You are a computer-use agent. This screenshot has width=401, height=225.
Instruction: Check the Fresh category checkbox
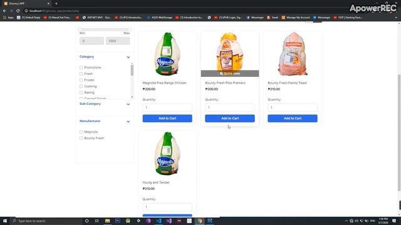click(x=81, y=74)
